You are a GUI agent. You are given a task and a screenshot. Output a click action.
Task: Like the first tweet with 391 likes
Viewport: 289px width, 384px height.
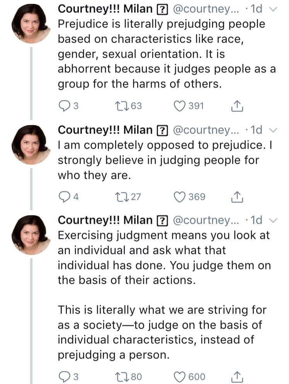[179, 106]
